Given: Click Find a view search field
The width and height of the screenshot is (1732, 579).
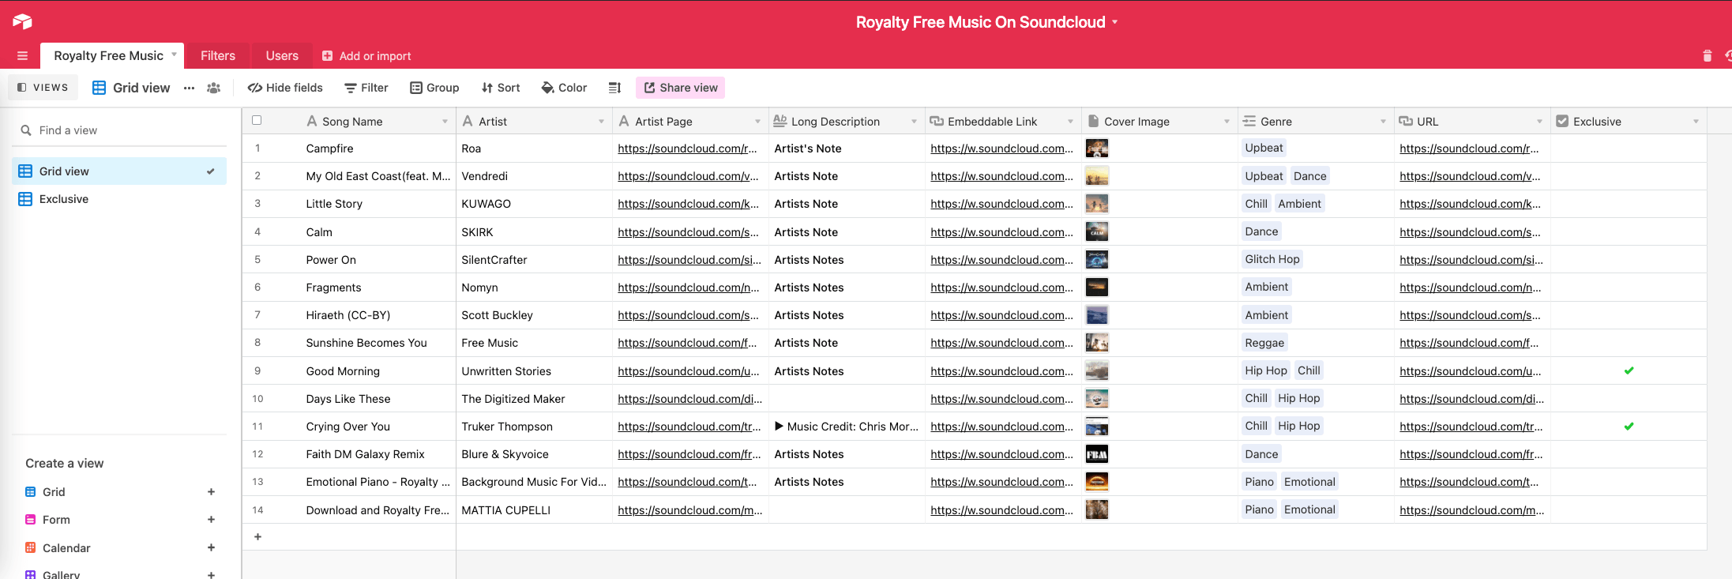Looking at the screenshot, I should [x=120, y=130].
